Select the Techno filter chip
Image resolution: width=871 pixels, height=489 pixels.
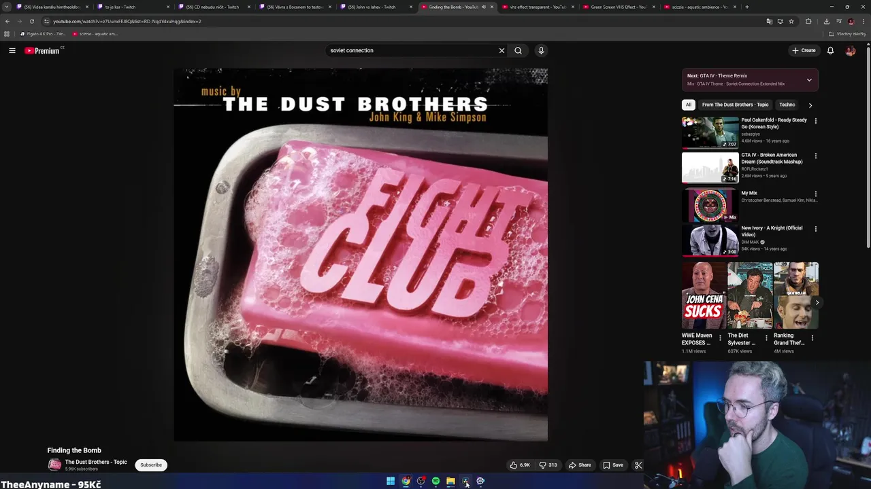pyautogui.click(x=787, y=105)
